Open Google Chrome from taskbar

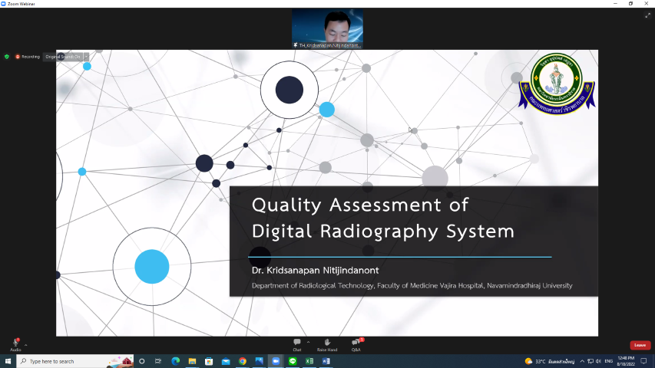pyautogui.click(x=242, y=361)
